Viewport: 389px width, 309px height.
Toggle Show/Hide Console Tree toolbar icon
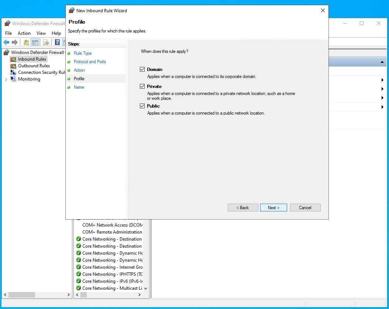coord(35,42)
